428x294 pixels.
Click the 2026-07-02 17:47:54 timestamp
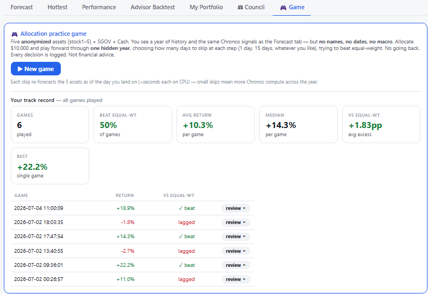[39, 237]
